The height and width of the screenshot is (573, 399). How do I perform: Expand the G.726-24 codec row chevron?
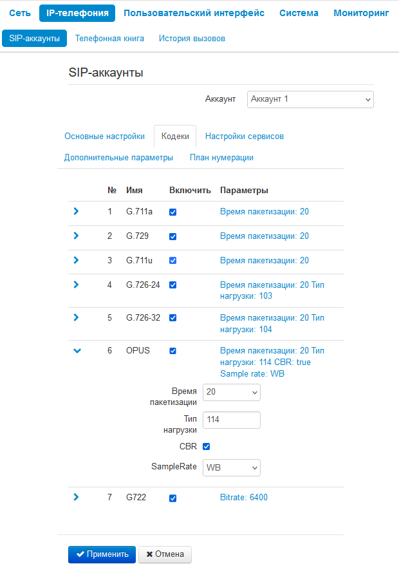click(76, 284)
